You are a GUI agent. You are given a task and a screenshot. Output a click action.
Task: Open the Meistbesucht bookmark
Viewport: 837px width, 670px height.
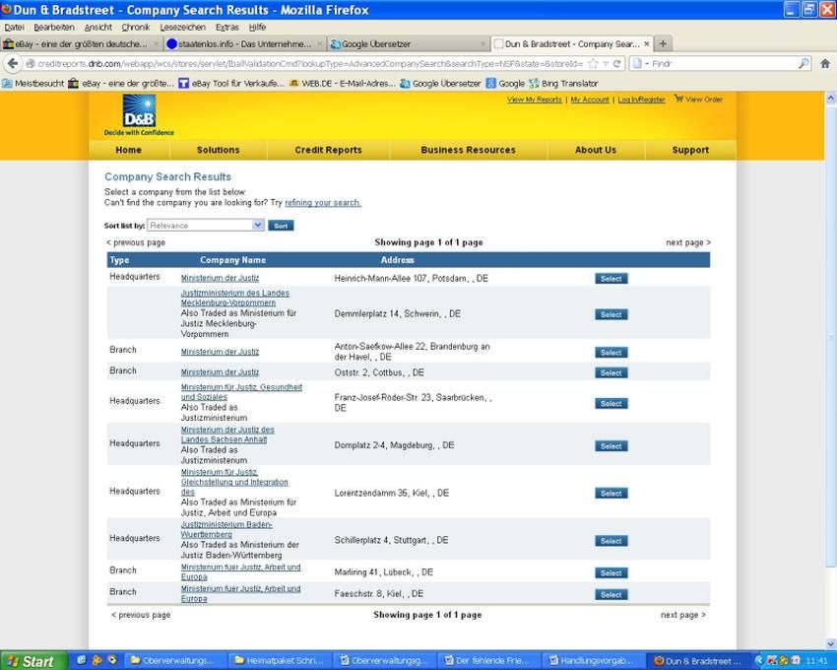[33, 84]
